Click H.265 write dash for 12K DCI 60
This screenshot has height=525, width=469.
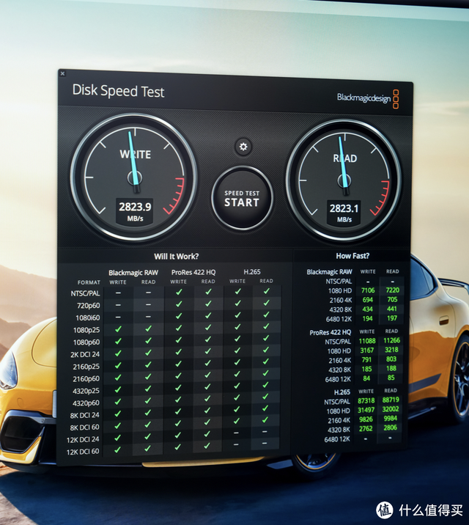click(236, 444)
